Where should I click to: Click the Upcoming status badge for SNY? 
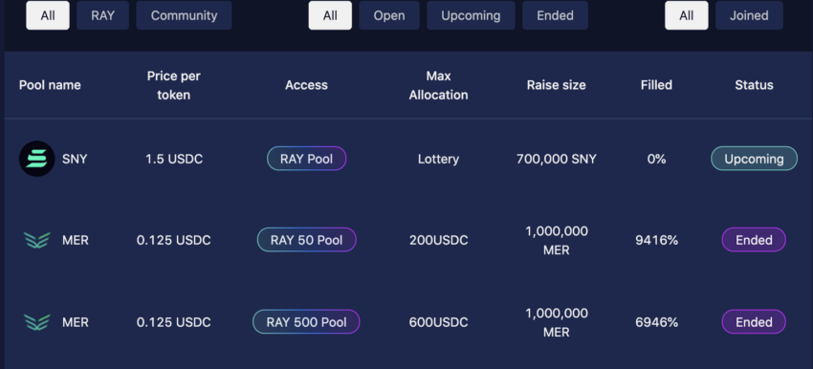point(754,159)
